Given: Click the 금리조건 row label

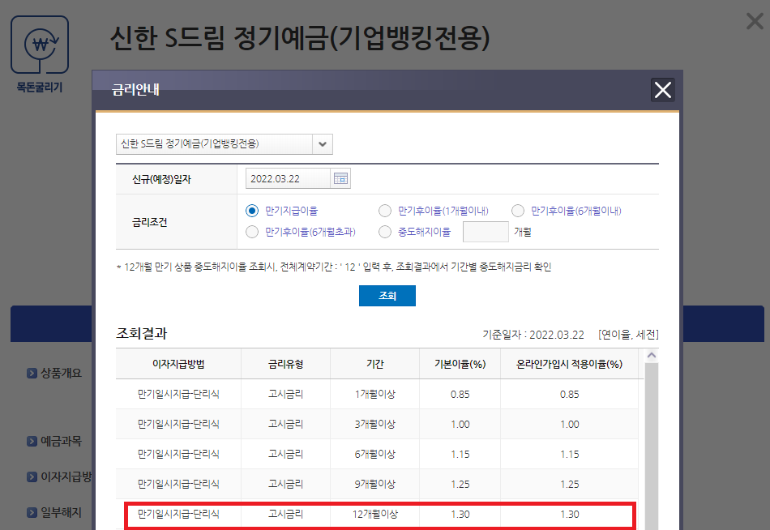Looking at the screenshot, I should coord(150,222).
